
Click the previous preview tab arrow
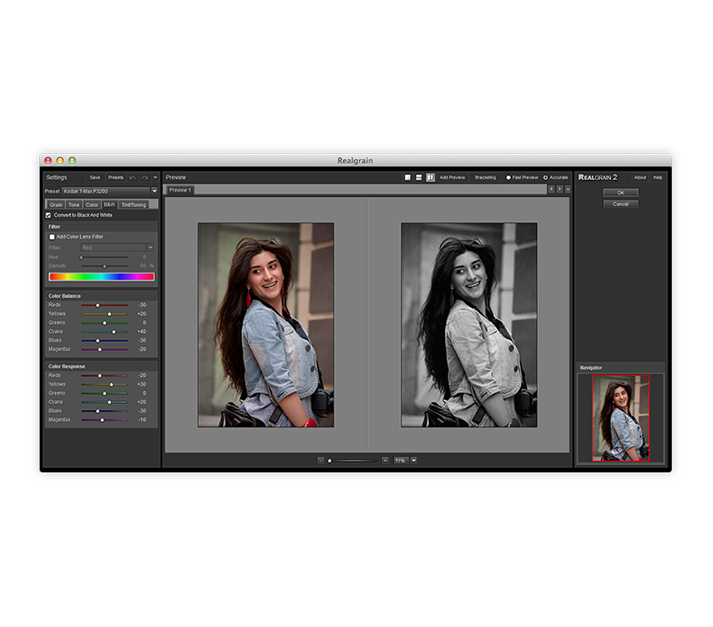(551, 189)
